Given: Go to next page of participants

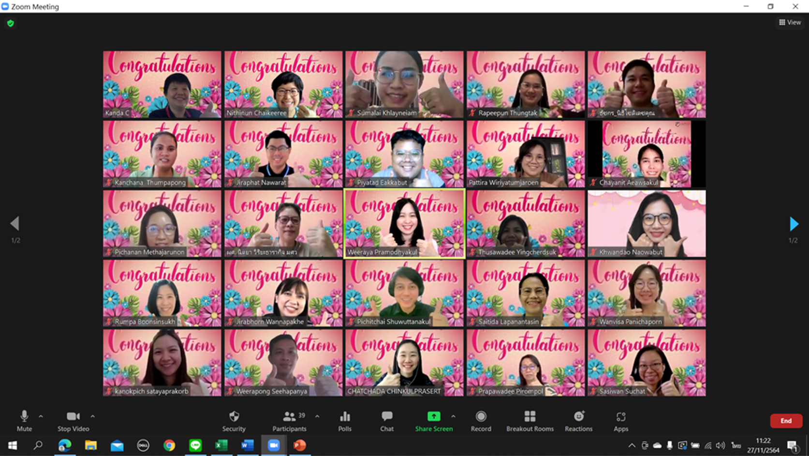Looking at the screenshot, I should 794,224.
